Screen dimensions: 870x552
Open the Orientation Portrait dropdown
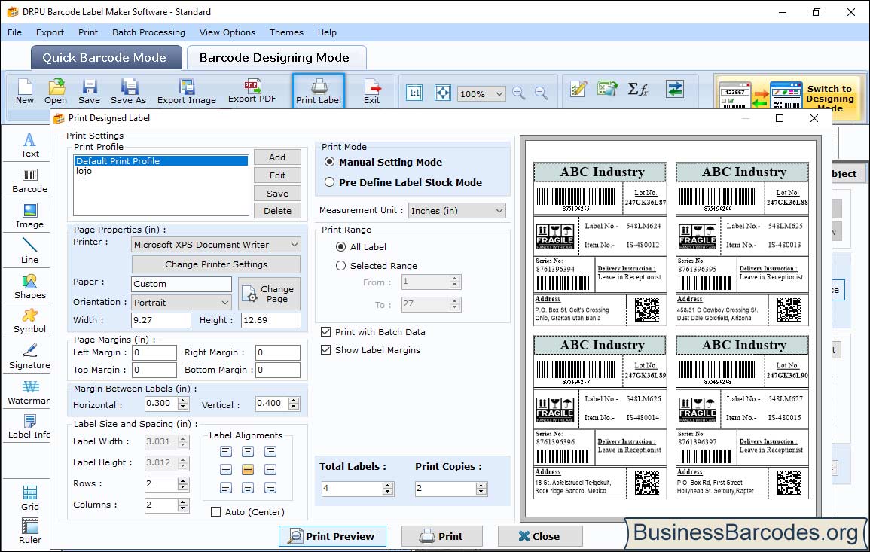[182, 302]
